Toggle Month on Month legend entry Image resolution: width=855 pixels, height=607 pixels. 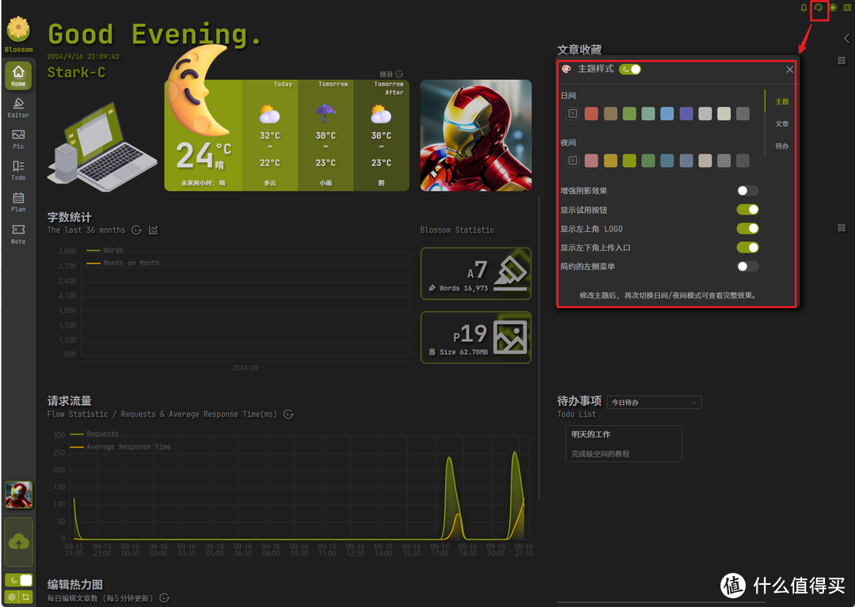pos(123,264)
